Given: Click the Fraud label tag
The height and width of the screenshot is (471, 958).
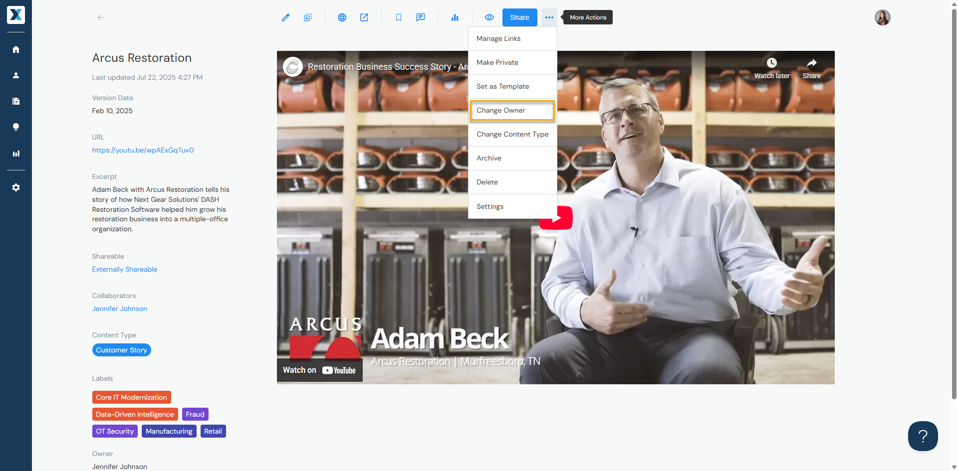Looking at the screenshot, I should [195, 414].
